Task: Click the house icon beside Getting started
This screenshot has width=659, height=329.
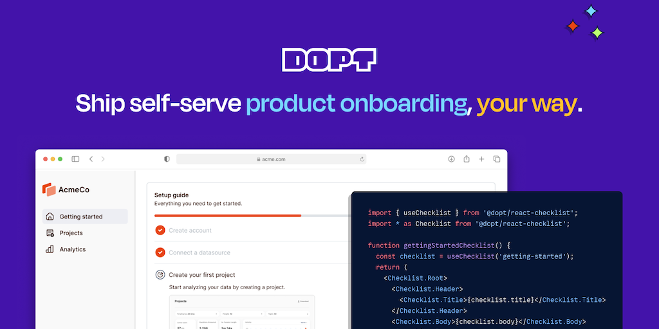Action: [x=50, y=217]
